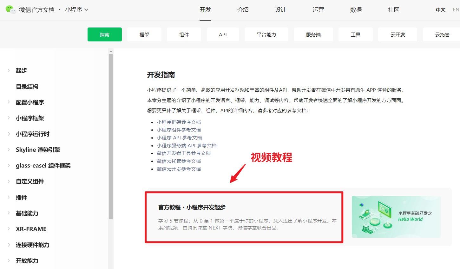Switch to the 运营 navigation tab
The image size is (460, 269).
point(318,10)
